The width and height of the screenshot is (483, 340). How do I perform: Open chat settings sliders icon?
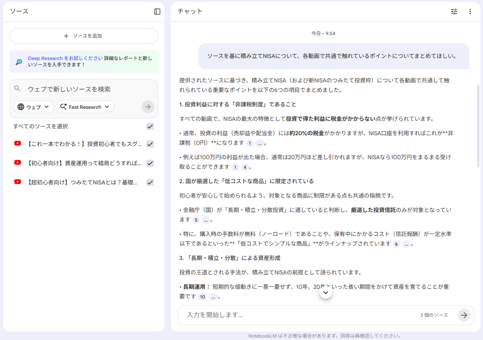coord(454,12)
